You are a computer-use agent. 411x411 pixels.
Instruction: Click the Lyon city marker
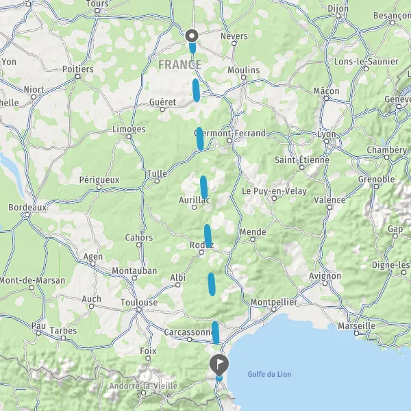(326, 142)
